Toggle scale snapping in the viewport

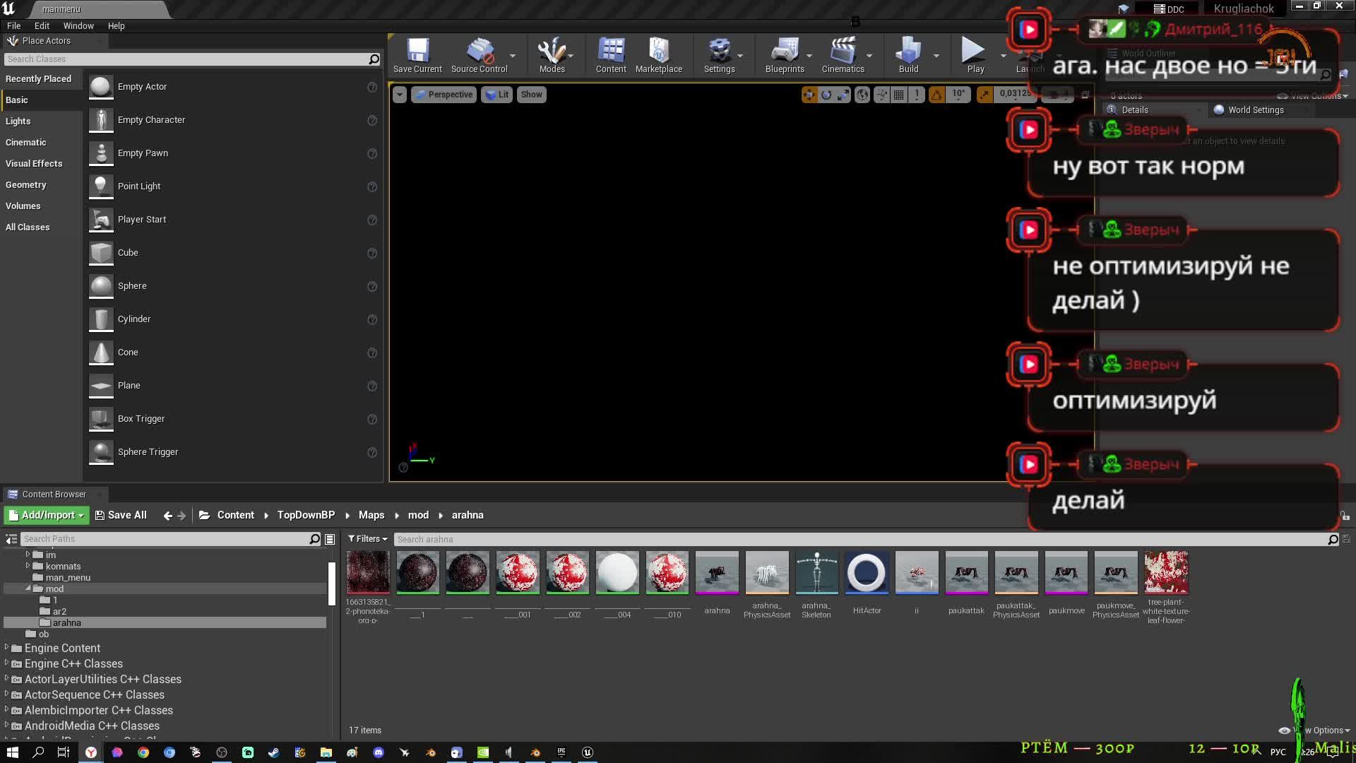coord(984,95)
